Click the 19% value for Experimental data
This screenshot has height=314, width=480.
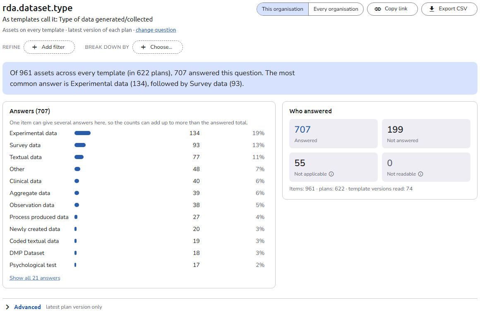click(258, 133)
